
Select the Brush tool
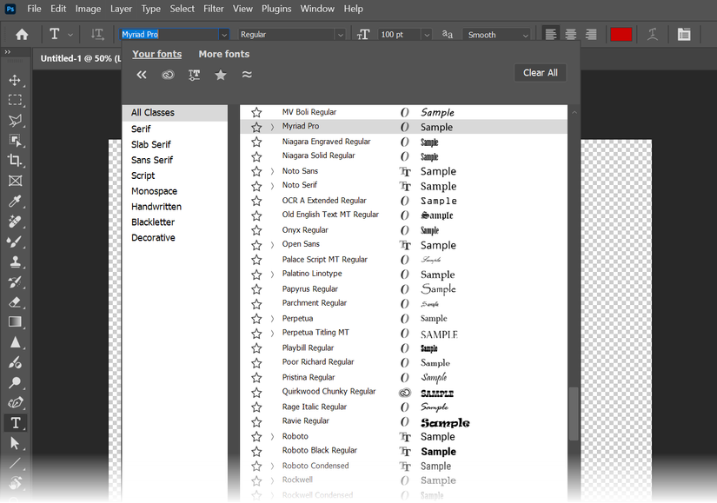pyautogui.click(x=15, y=242)
